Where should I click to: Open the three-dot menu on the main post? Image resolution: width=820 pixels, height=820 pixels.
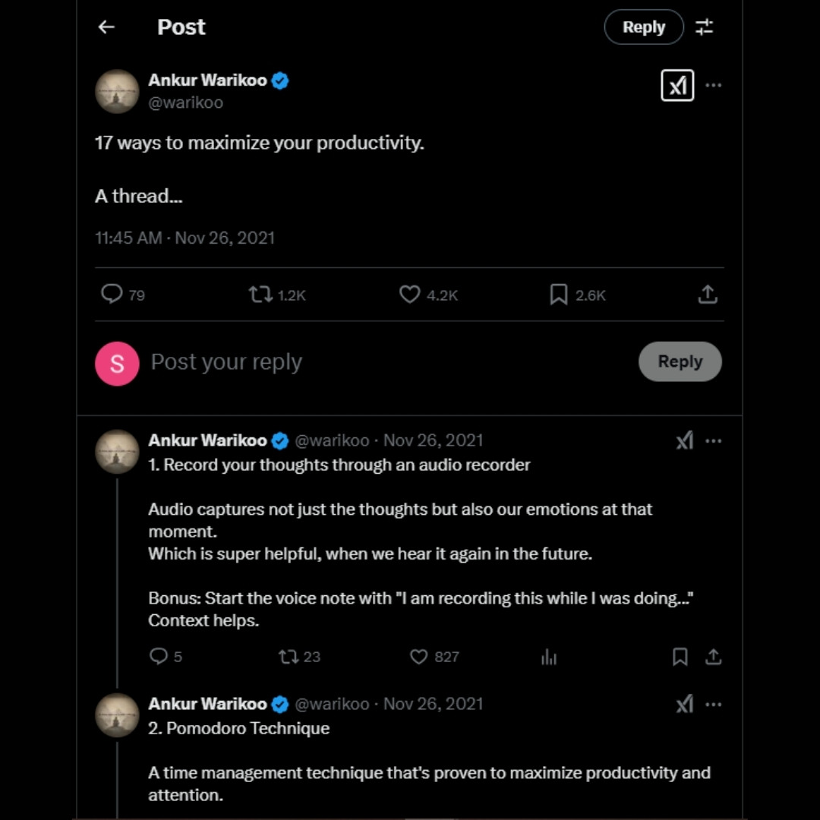[x=714, y=85]
